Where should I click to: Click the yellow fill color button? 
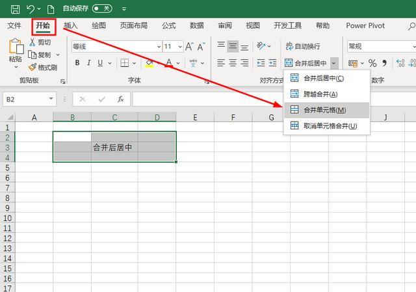coord(149,63)
